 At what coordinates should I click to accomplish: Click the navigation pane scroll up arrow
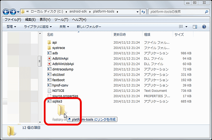40,33
